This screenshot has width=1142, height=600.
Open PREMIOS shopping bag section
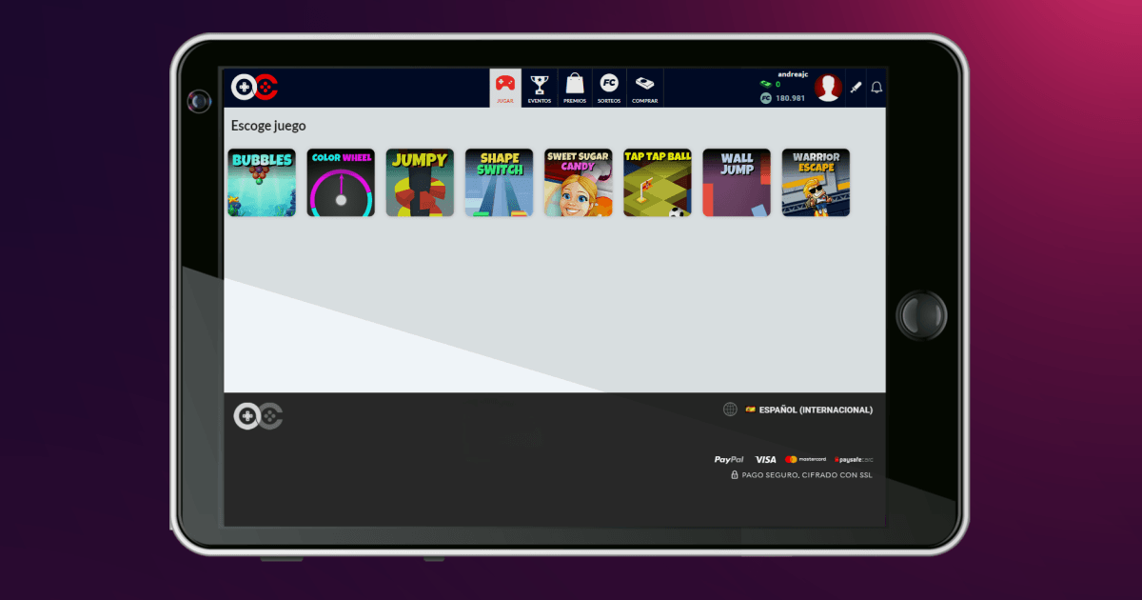[x=575, y=87]
